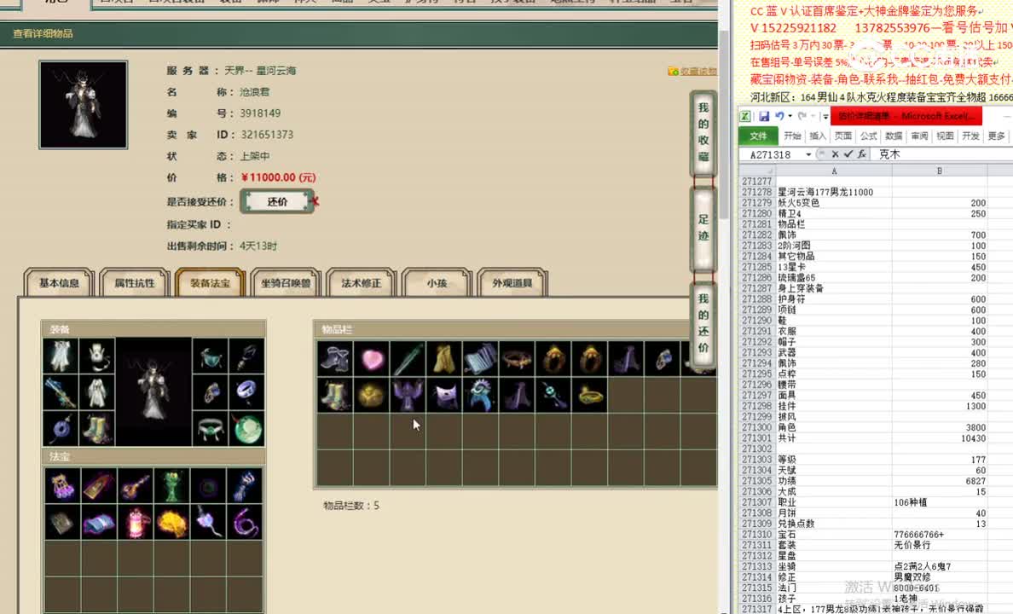Select the green jade orb equipped item
Viewport: 1013px width, 614px height.
[x=247, y=428]
